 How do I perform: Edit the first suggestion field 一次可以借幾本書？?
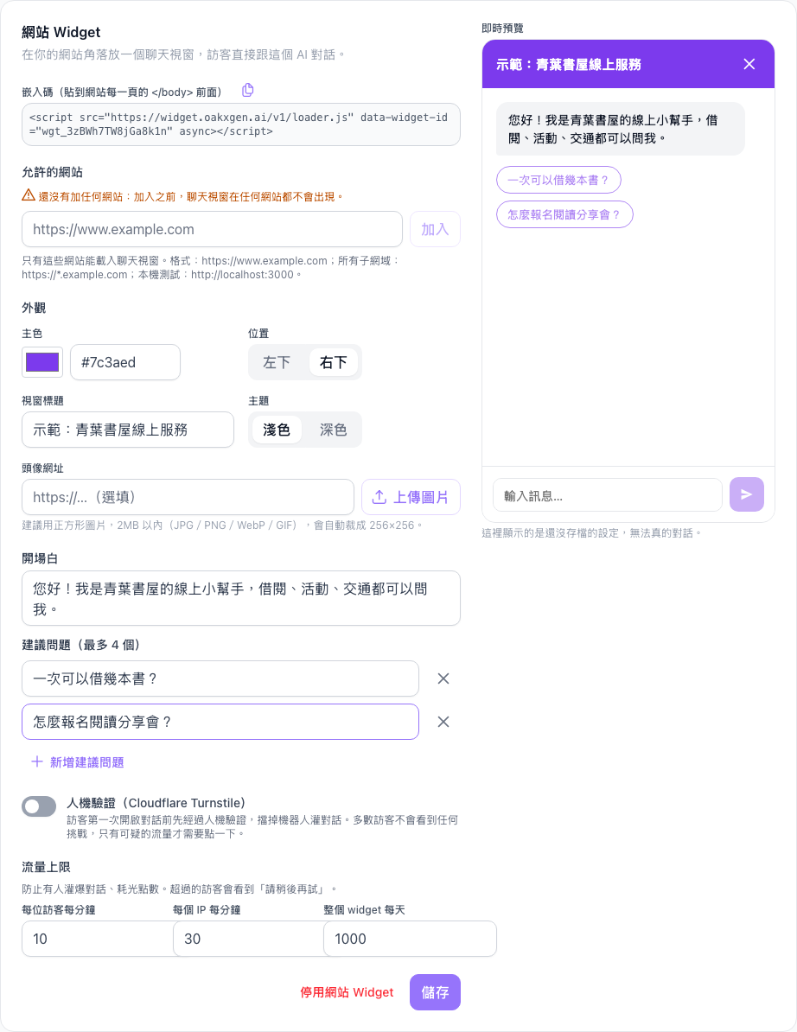(x=220, y=678)
